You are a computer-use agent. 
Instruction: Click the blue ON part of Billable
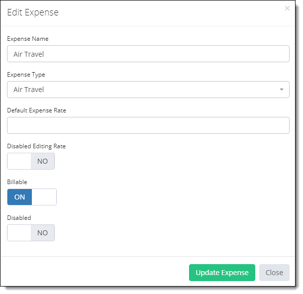point(19,197)
